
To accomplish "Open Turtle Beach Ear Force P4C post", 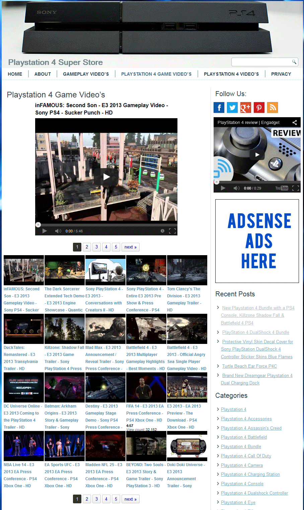I will tap(249, 366).
